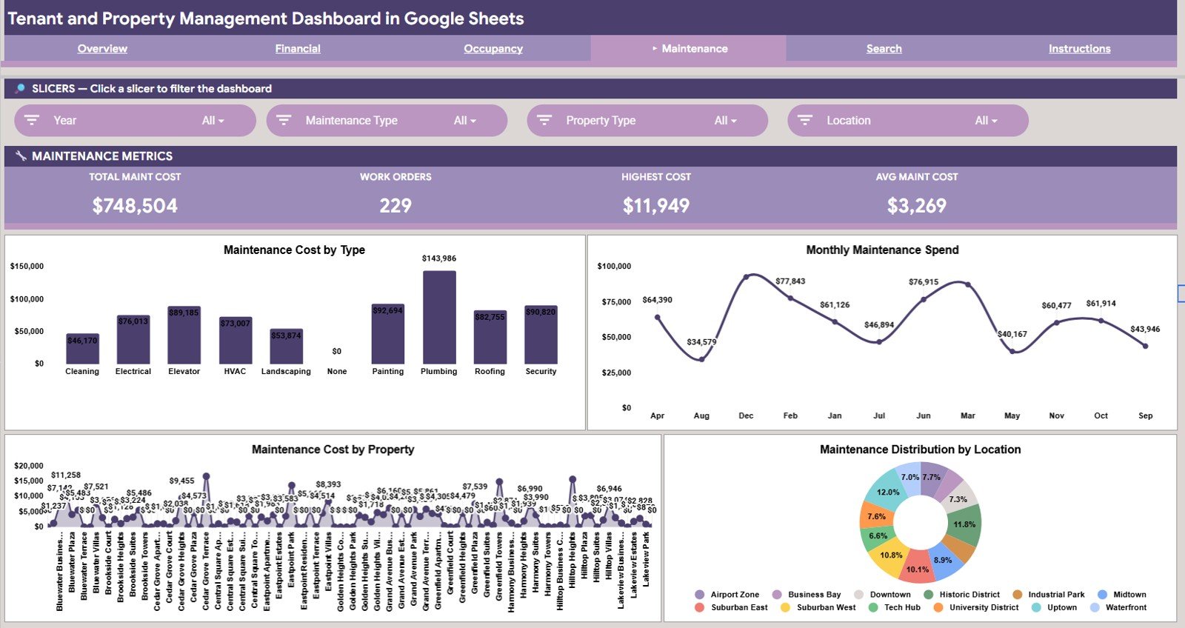Select the HVAC bar in cost chart
Viewport: 1185px width, 628px height.
[236, 340]
